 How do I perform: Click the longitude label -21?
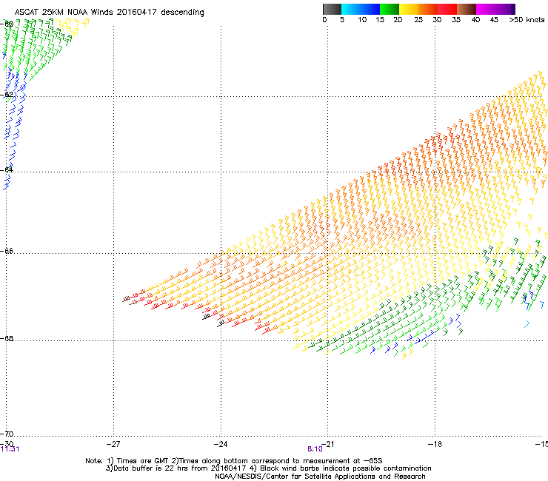click(327, 444)
